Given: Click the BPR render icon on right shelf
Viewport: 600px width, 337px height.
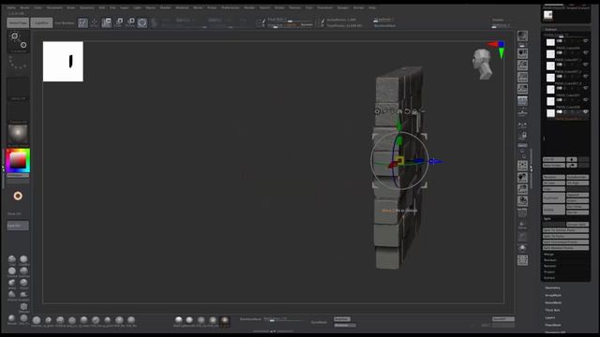Looking at the screenshot, I should coord(522,36).
